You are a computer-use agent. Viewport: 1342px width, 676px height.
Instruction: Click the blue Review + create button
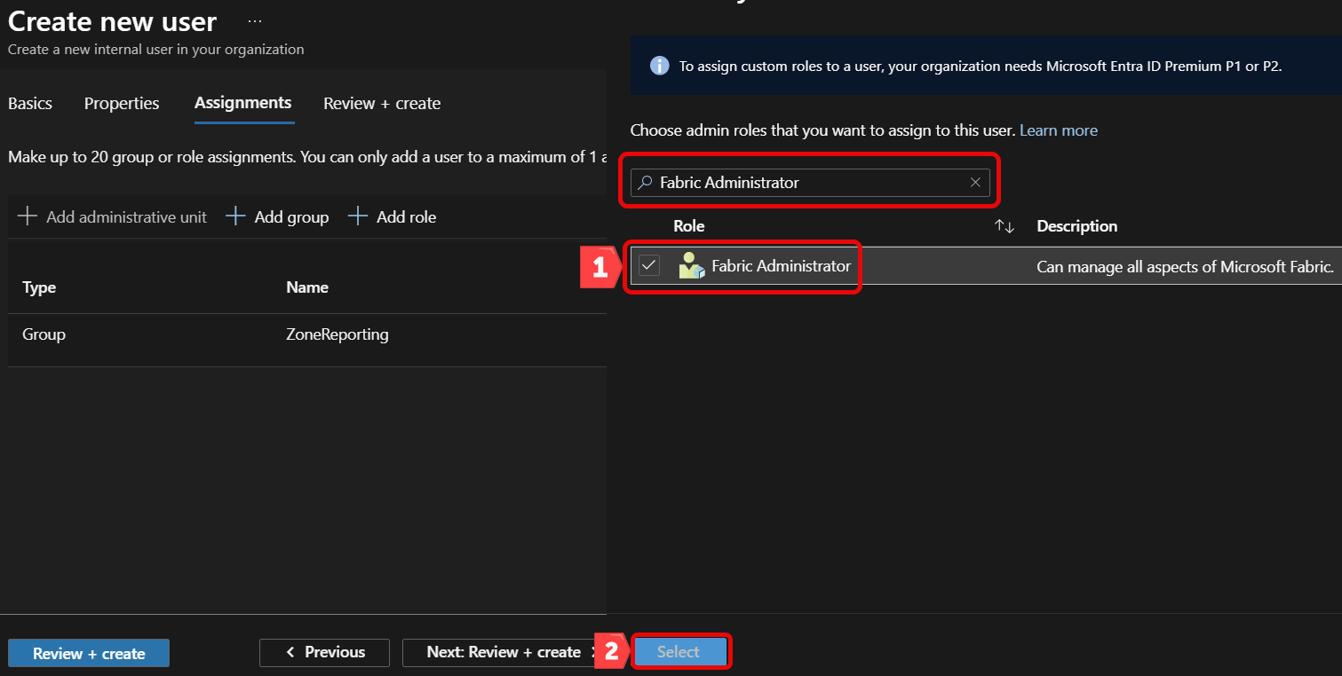[x=89, y=653]
